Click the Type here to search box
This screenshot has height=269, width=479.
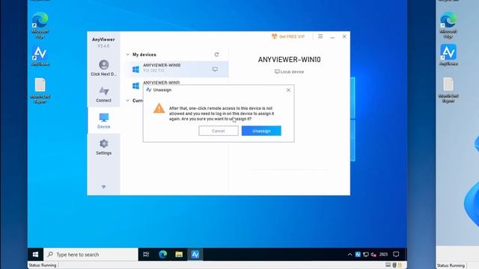[x=91, y=254]
